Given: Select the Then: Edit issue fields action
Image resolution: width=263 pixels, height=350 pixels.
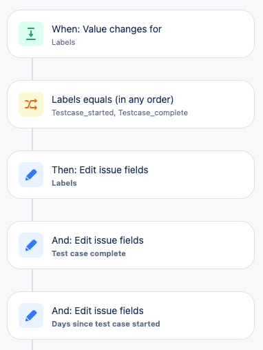Looking at the screenshot, I should [131, 175].
